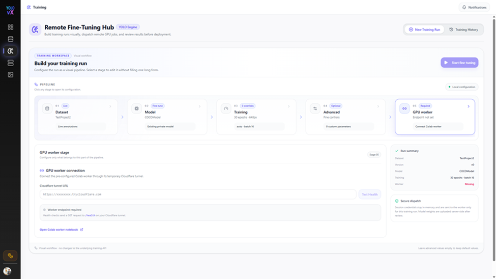Click the Advanced stage sliders icon
Image resolution: width=496 pixels, height=279 pixels.
tap(315, 108)
